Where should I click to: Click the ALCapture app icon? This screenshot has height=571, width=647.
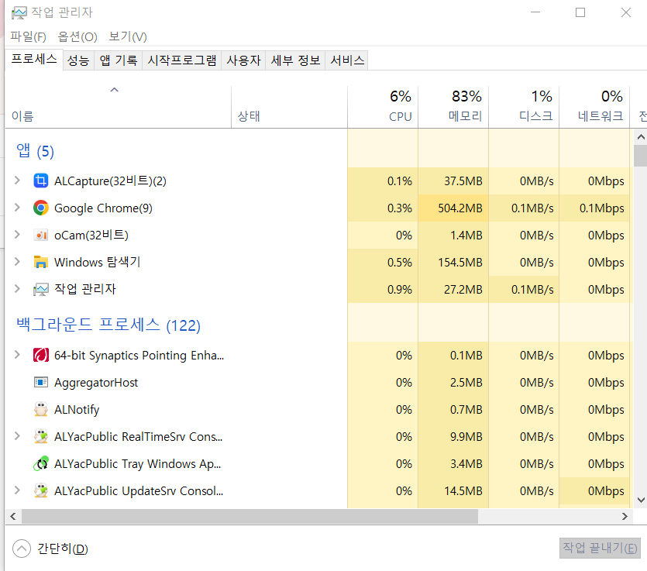(x=40, y=181)
